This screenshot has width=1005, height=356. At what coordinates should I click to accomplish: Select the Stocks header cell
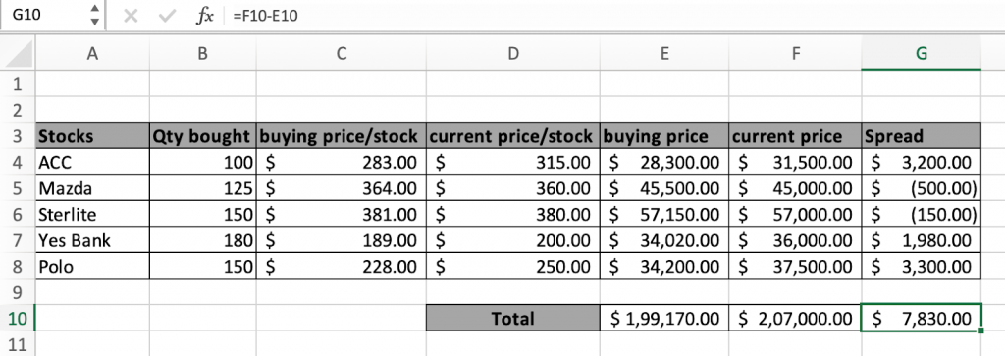92,135
